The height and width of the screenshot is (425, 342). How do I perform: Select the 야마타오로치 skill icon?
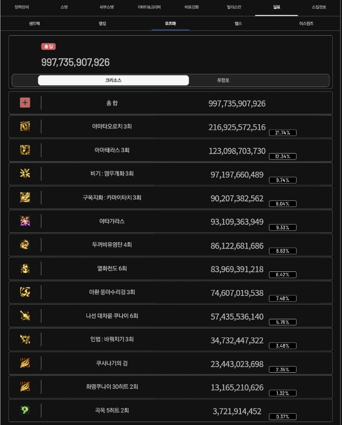tap(24, 126)
